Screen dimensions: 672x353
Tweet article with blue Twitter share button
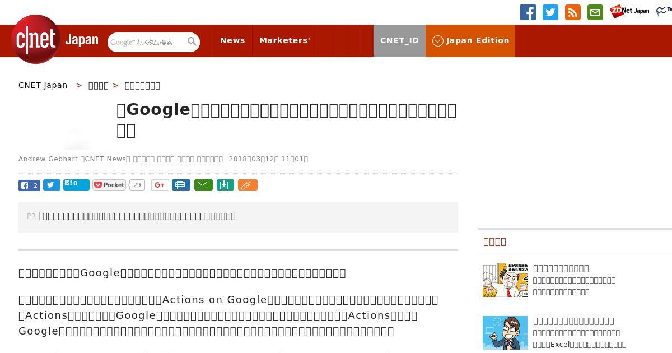point(52,185)
